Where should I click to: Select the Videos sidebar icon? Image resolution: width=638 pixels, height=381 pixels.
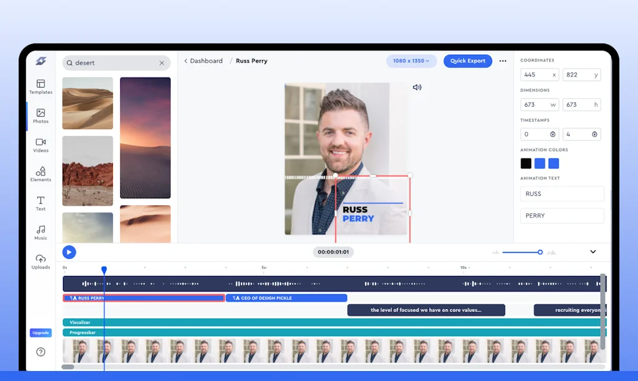point(40,145)
